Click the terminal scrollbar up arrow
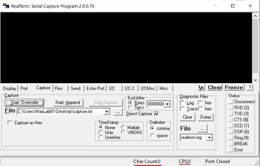The height and width of the screenshot is (166, 260). (255, 16)
